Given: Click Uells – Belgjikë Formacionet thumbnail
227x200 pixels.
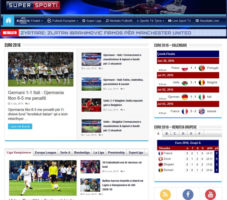Looking at the screenshot, I should (91, 126).
